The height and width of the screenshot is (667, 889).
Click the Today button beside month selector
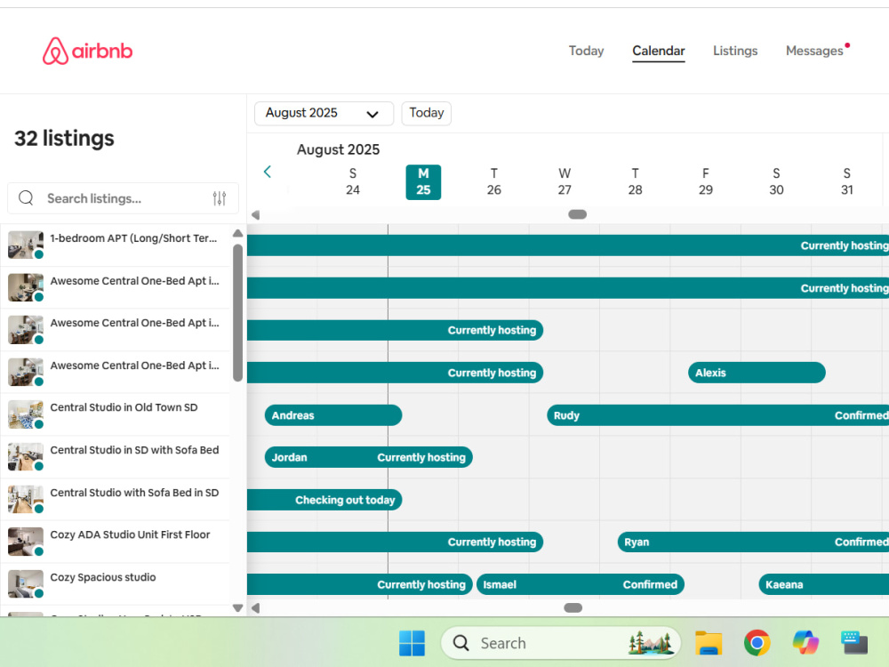[x=427, y=114]
